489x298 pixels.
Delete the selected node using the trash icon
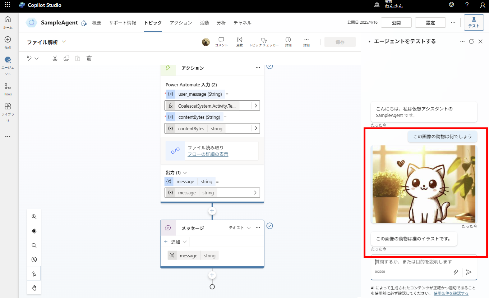point(89,58)
